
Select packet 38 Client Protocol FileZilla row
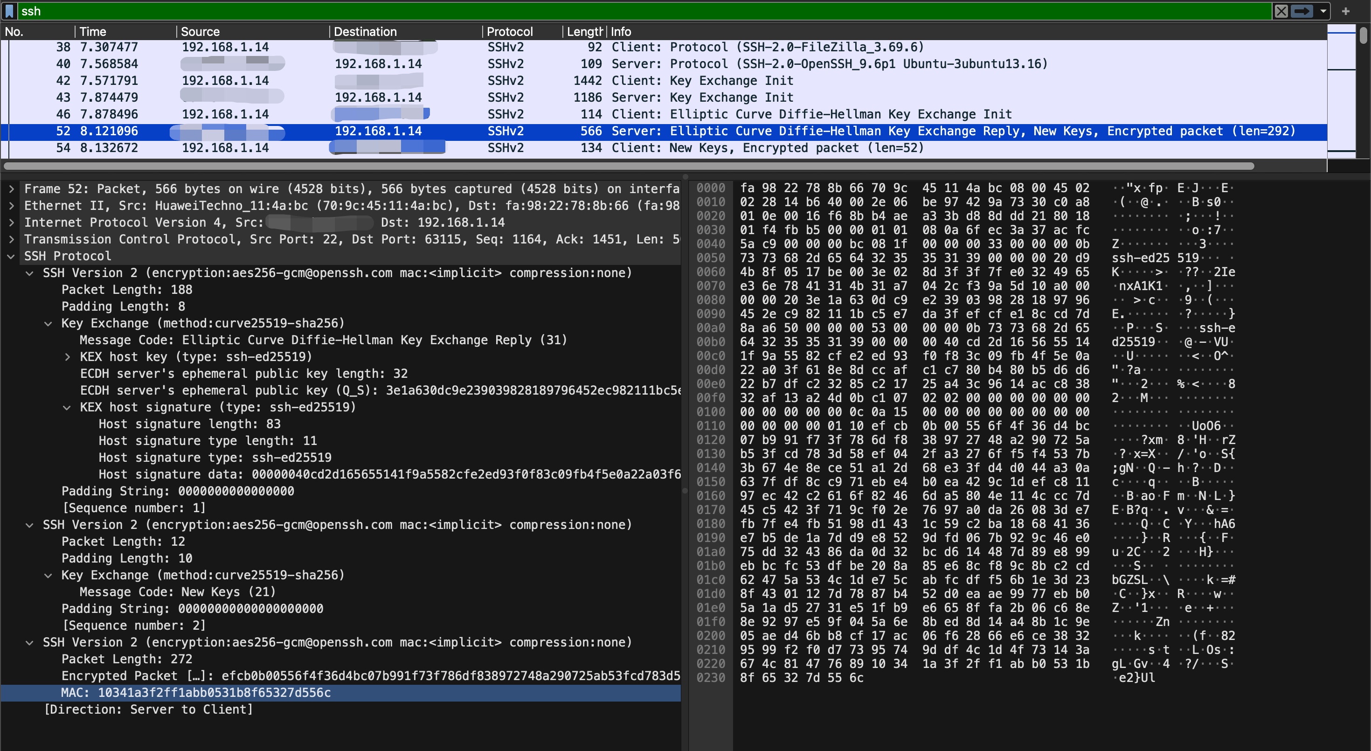pos(664,48)
